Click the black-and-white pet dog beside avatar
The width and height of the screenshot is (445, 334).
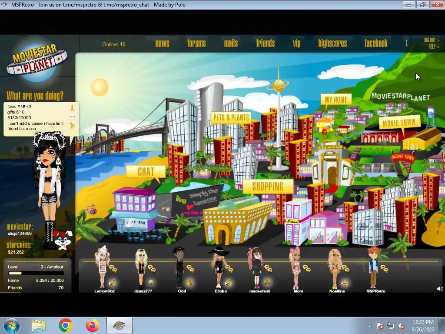(x=63, y=240)
